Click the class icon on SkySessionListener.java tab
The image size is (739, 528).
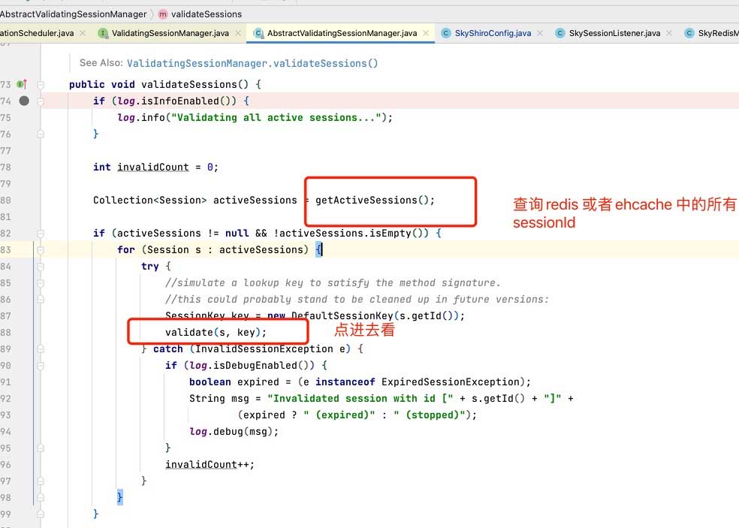pyautogui.click(x=560, y=33)
